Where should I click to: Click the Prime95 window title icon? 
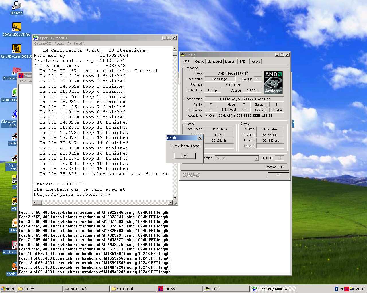coord(21,76)
